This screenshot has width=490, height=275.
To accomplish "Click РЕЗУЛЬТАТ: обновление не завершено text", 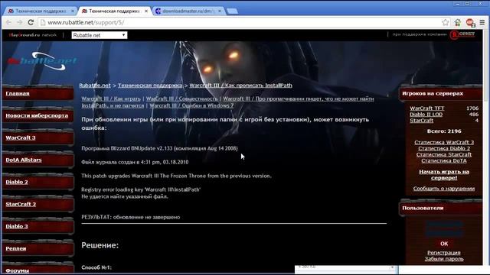I will [131, 217].
